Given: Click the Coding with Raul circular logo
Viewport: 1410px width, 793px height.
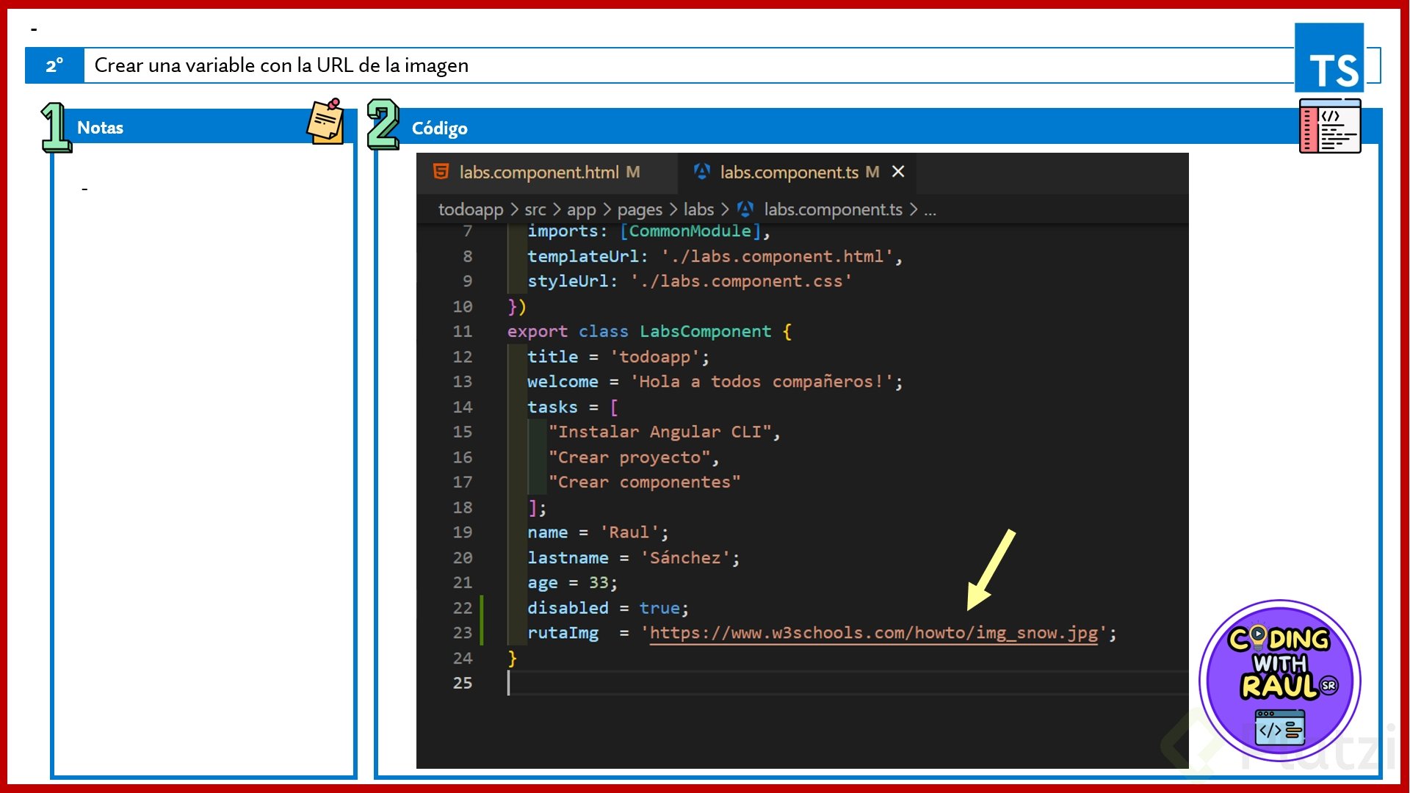Looking at the screenshot, I should click(x=1279, y=680).
